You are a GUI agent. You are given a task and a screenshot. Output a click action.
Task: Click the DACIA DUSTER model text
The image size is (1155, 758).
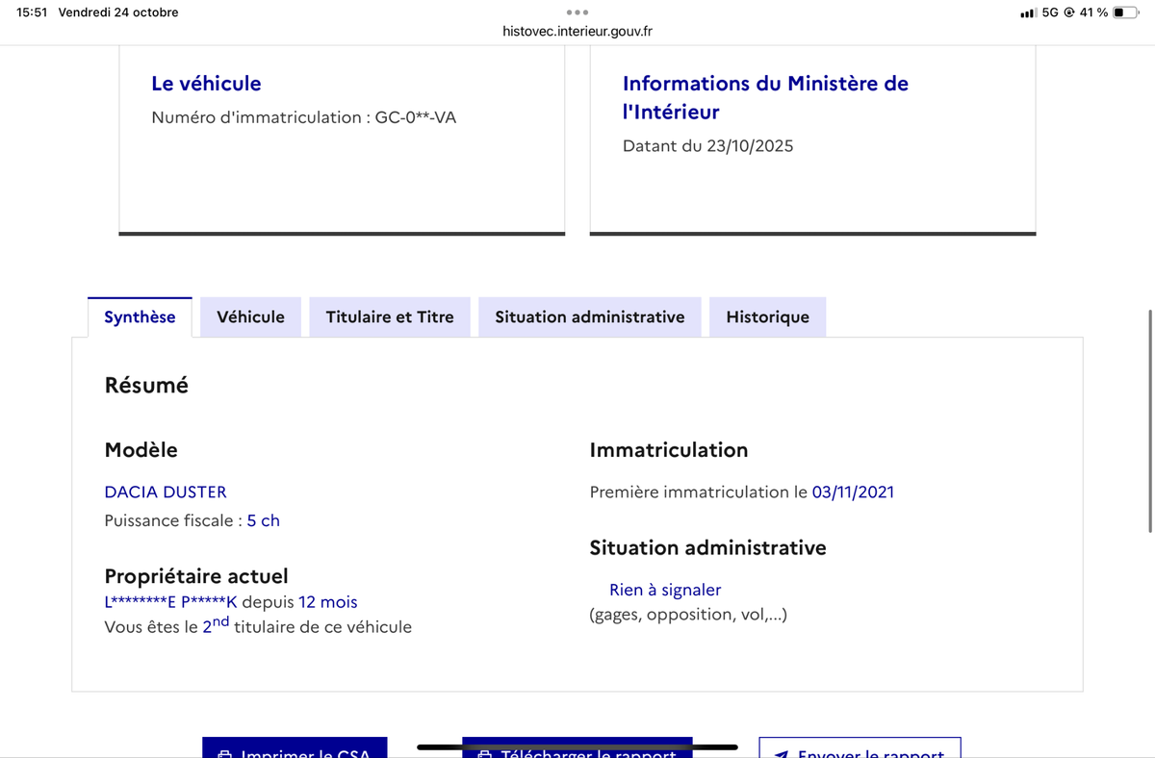point(166,492)
